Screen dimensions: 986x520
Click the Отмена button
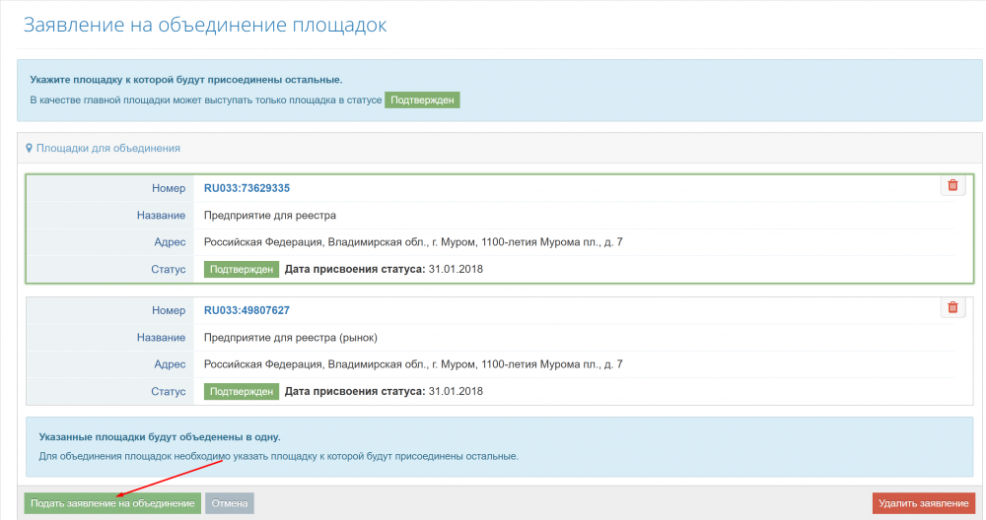[230, 503]
